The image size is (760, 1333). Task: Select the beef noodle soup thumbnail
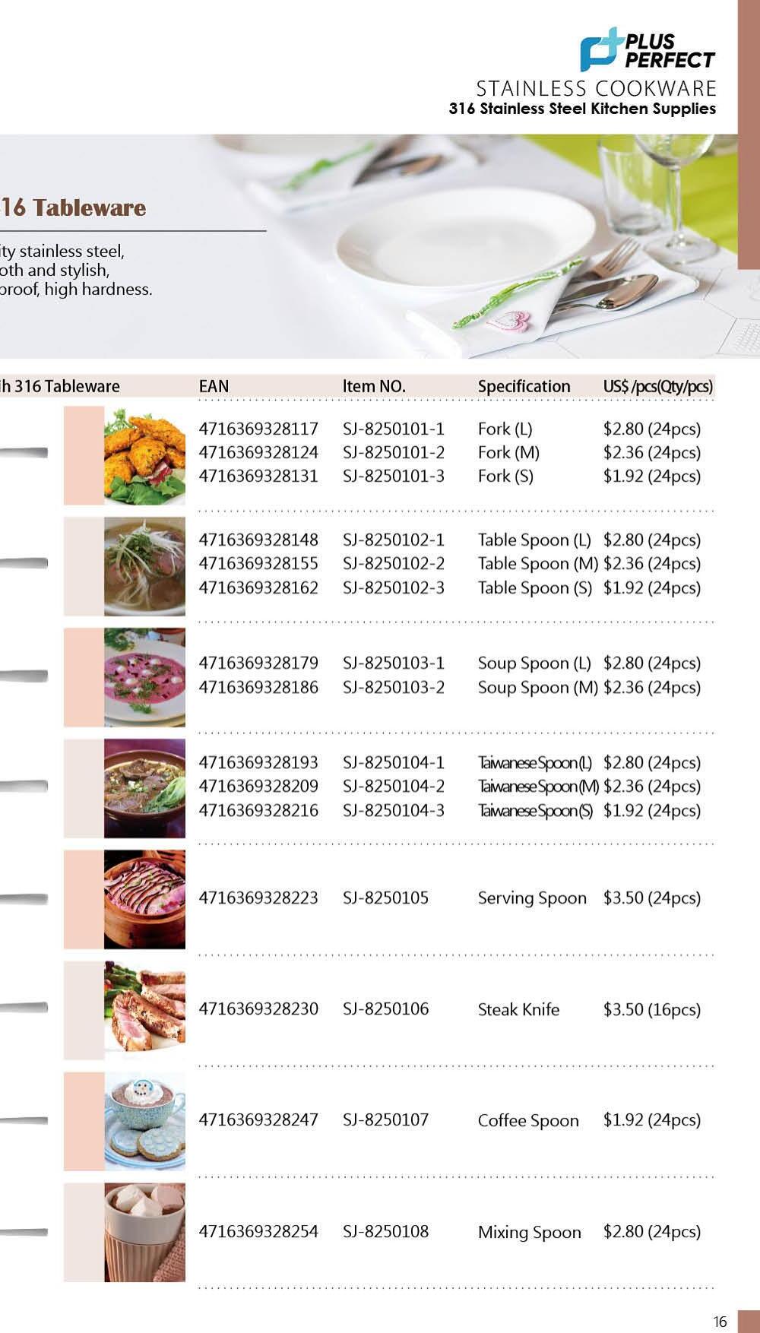coord(144,788)
